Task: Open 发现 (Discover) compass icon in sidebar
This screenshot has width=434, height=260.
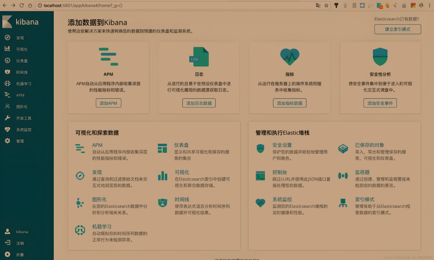Action: pyautogui.click(x=7, y=38)
